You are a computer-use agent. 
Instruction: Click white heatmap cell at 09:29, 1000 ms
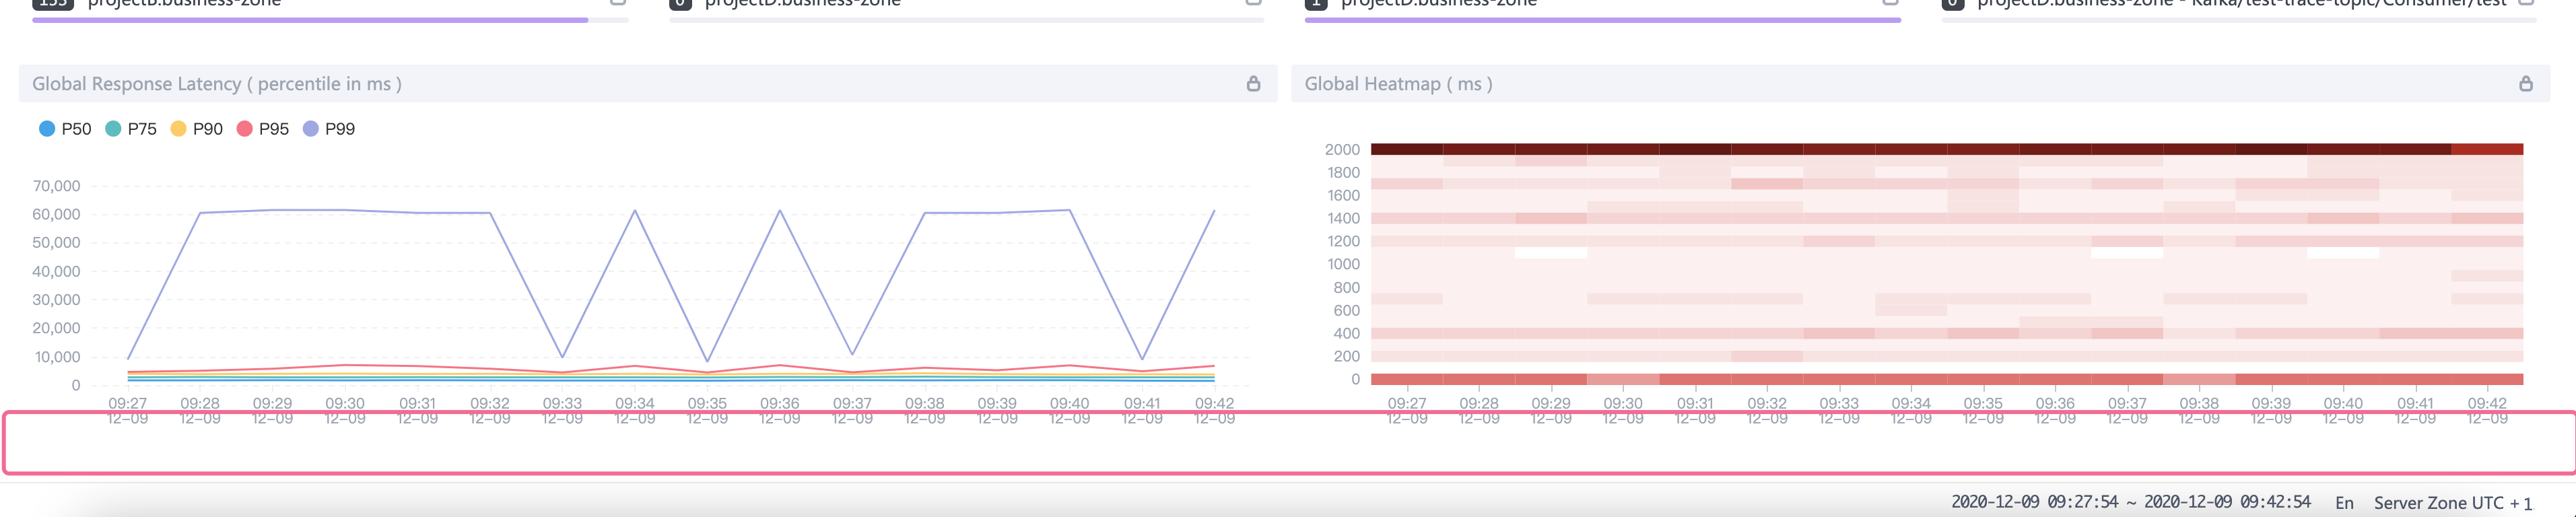coord(1551,253)
